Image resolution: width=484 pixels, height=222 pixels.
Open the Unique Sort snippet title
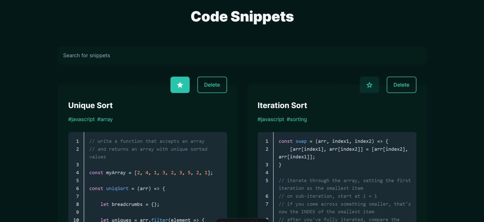(90, 105)
